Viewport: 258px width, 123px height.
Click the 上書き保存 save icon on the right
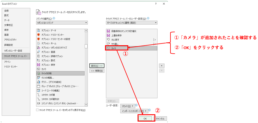(x=108, y=35)
